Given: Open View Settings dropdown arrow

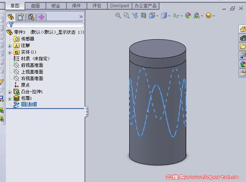Looking at the screenshot, I should coord(214,16).
